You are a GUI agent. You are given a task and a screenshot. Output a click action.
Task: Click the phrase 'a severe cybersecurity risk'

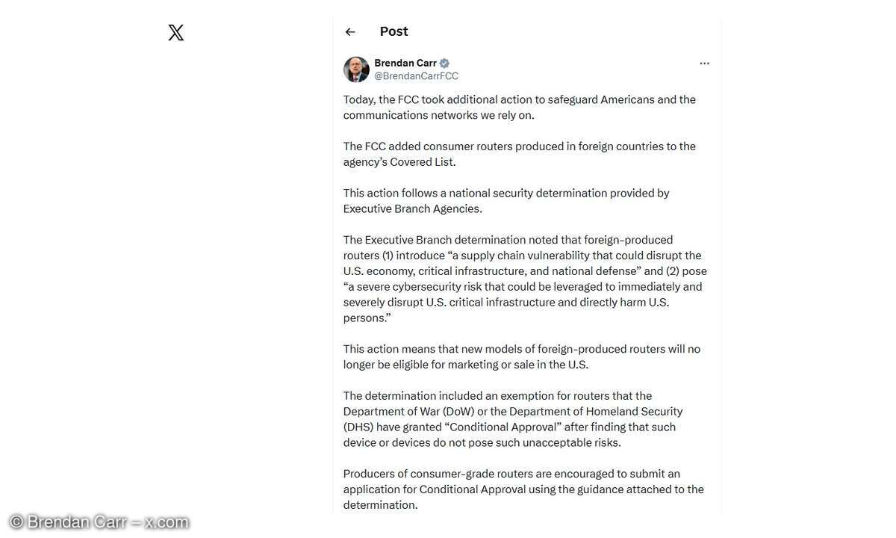tap(418, 287)
